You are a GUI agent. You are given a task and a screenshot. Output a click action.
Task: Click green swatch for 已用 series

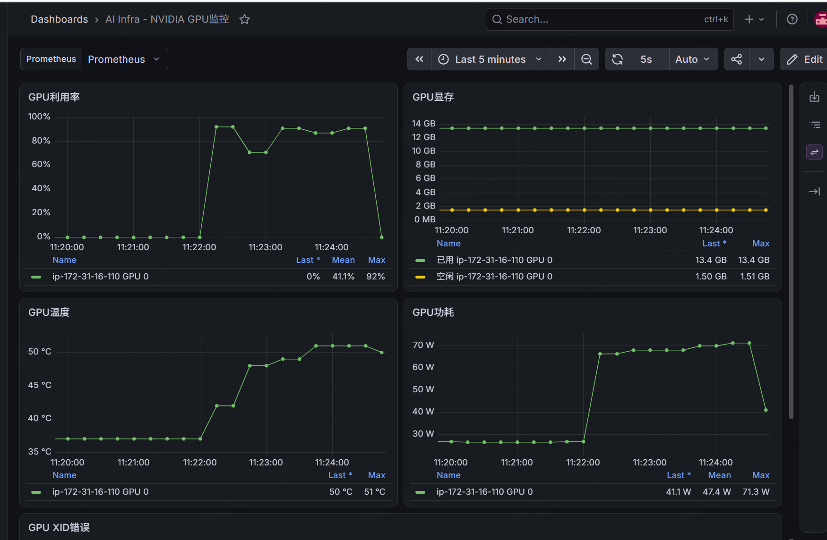[x=420, y=261]
